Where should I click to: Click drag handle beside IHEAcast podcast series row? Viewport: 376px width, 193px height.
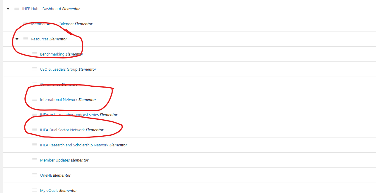tap(35, 115)
